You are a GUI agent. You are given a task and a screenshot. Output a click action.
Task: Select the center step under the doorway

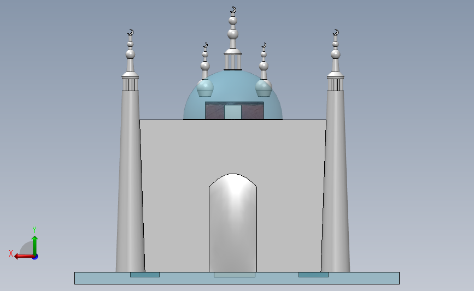click(235, 275)
